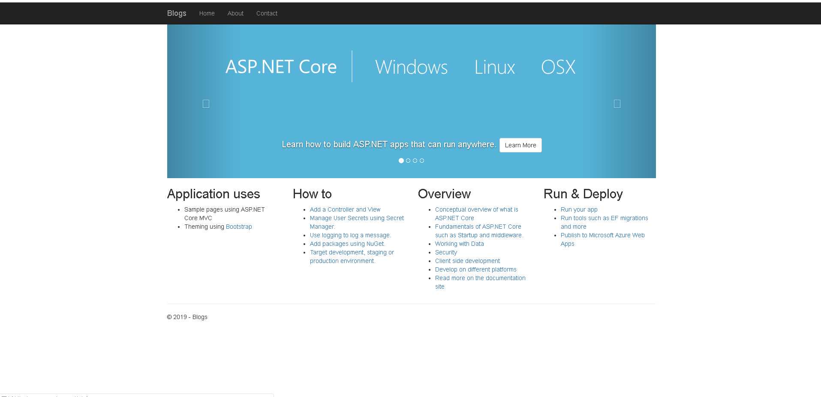Image resolution: width=821 pixels, height=397 pixels.
Task: Open the Working with Data link
Action: pyautogui.click(x=459, y=244)
